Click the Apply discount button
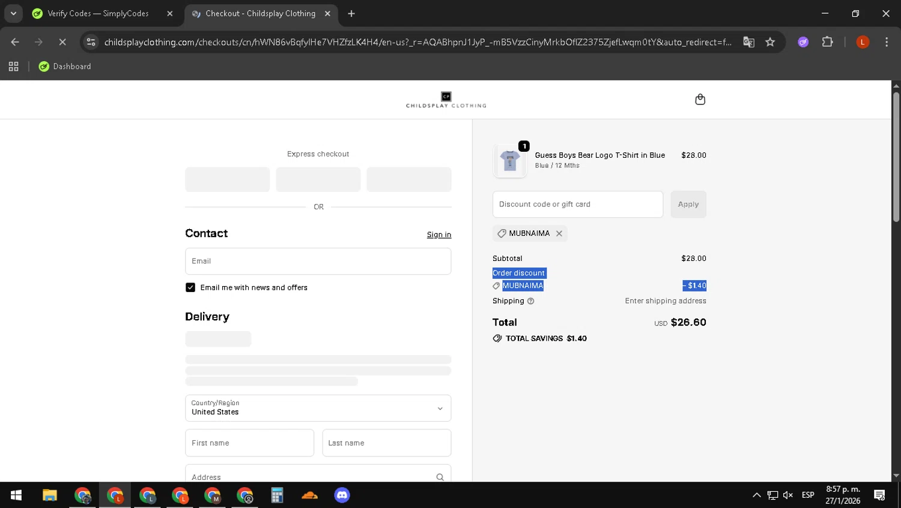 (688, 205)
